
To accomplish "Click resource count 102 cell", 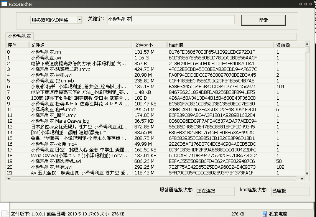I will [280, 167].
